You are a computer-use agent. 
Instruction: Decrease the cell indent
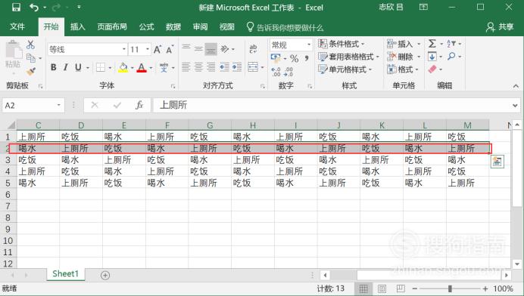[224, 67]
